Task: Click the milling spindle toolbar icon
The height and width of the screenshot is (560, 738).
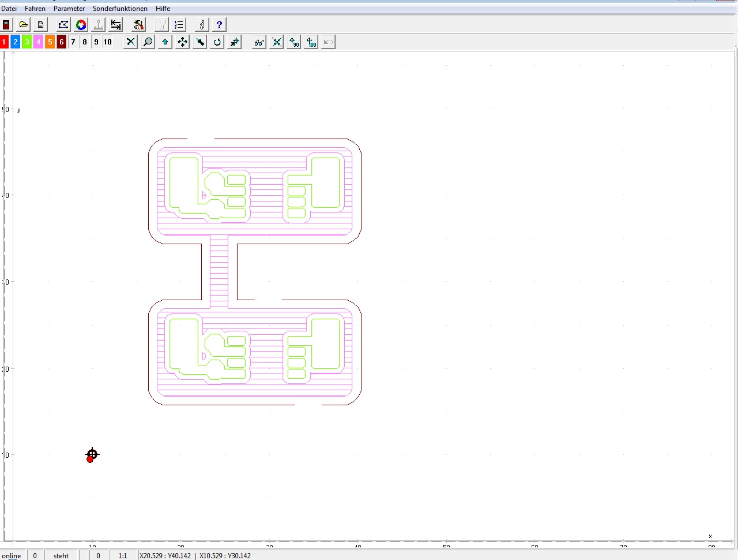Action: [99, 25]
